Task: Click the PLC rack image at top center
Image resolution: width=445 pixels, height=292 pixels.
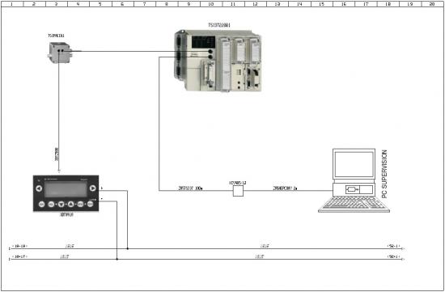Action: tap(218, 60)
